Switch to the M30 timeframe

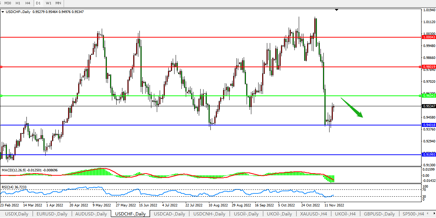pyautogui.click(x=8, y=3)
